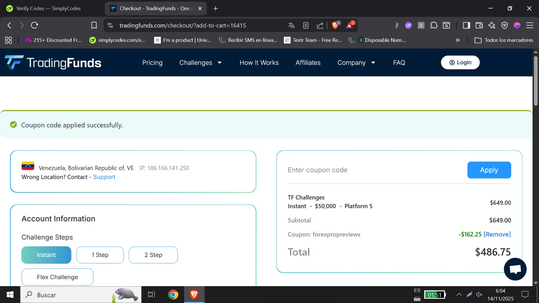The image size is (539, 303).
Task: Open the live chat bubble widget
Action: click(515, 269)
